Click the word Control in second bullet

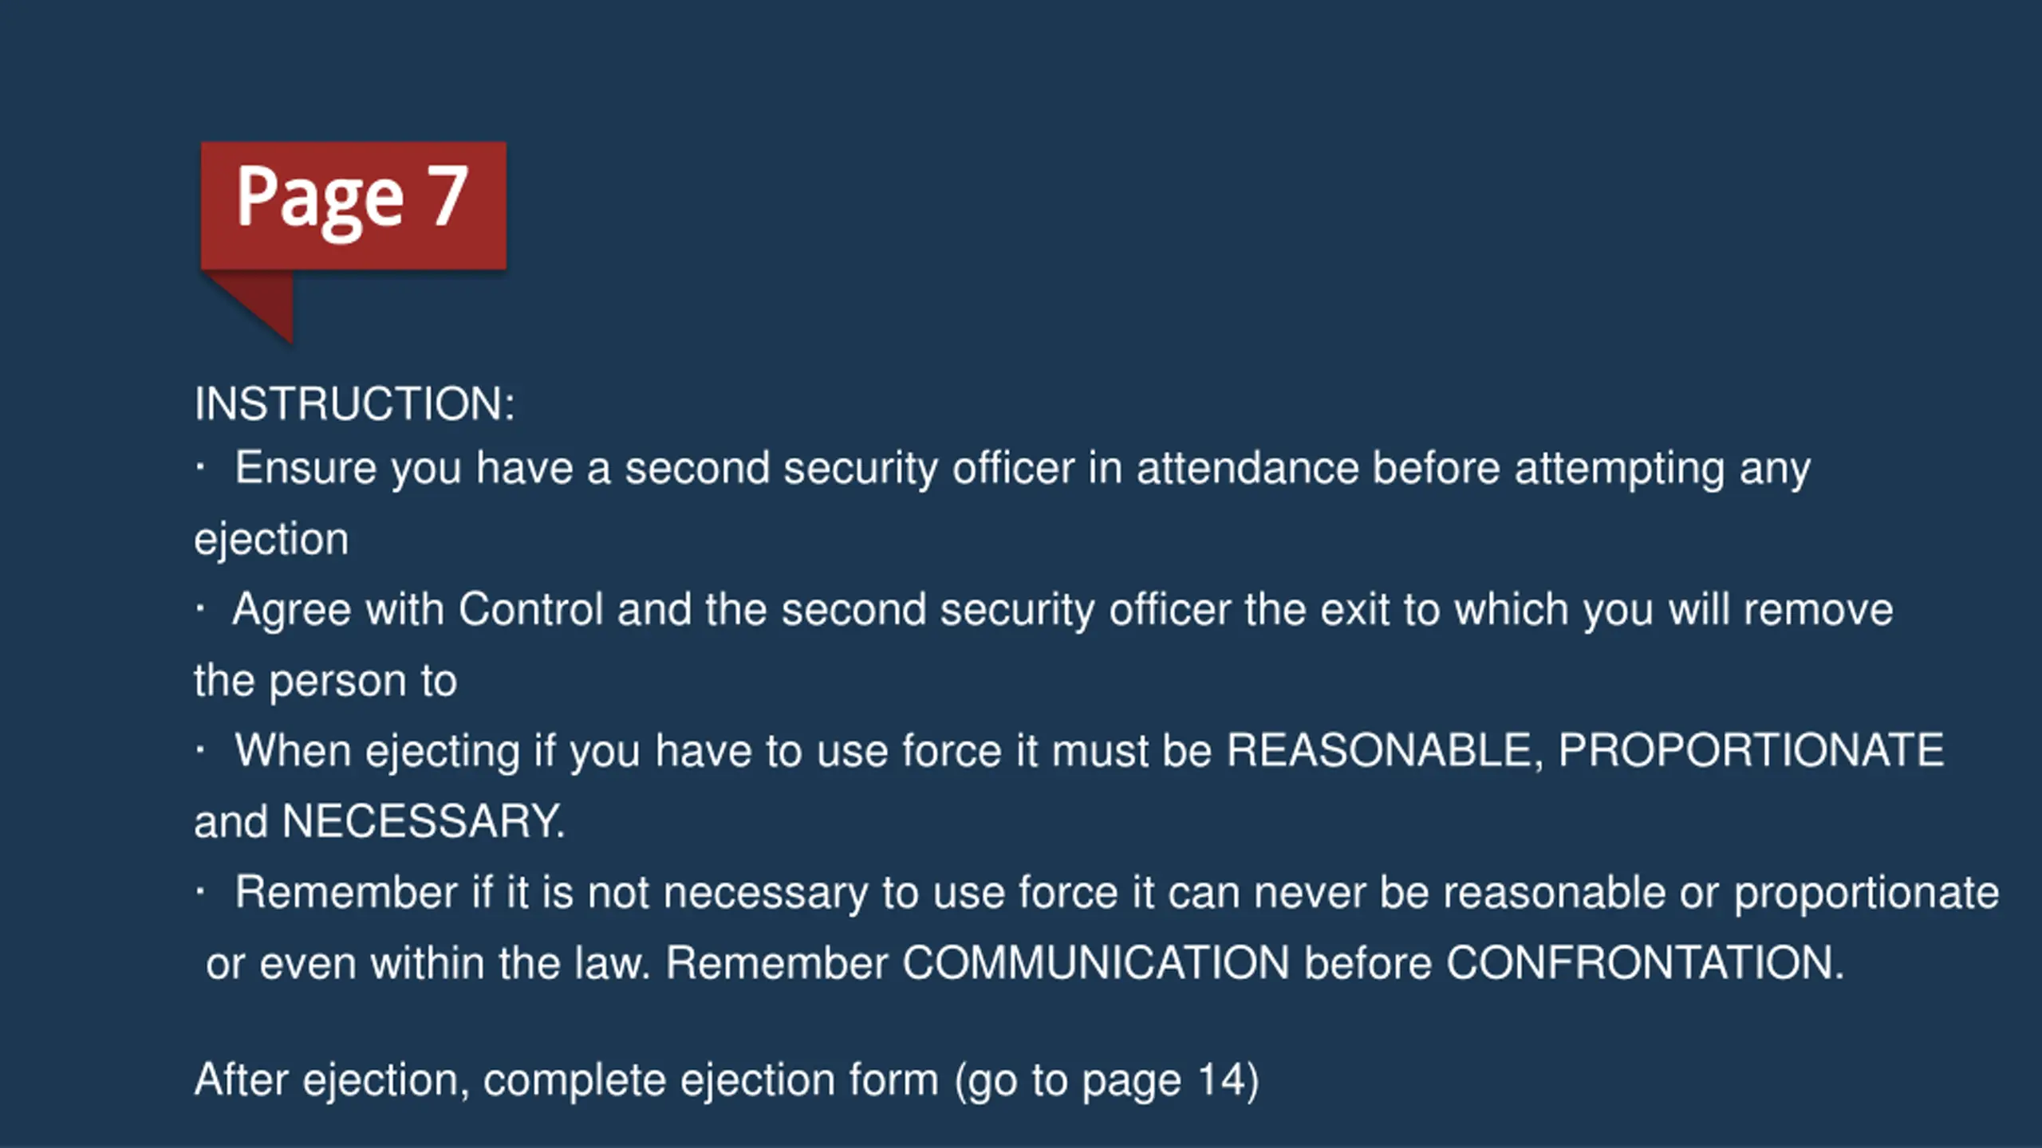pos(530,610)
